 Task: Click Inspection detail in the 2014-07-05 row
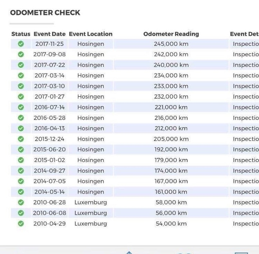coord(246,182)
